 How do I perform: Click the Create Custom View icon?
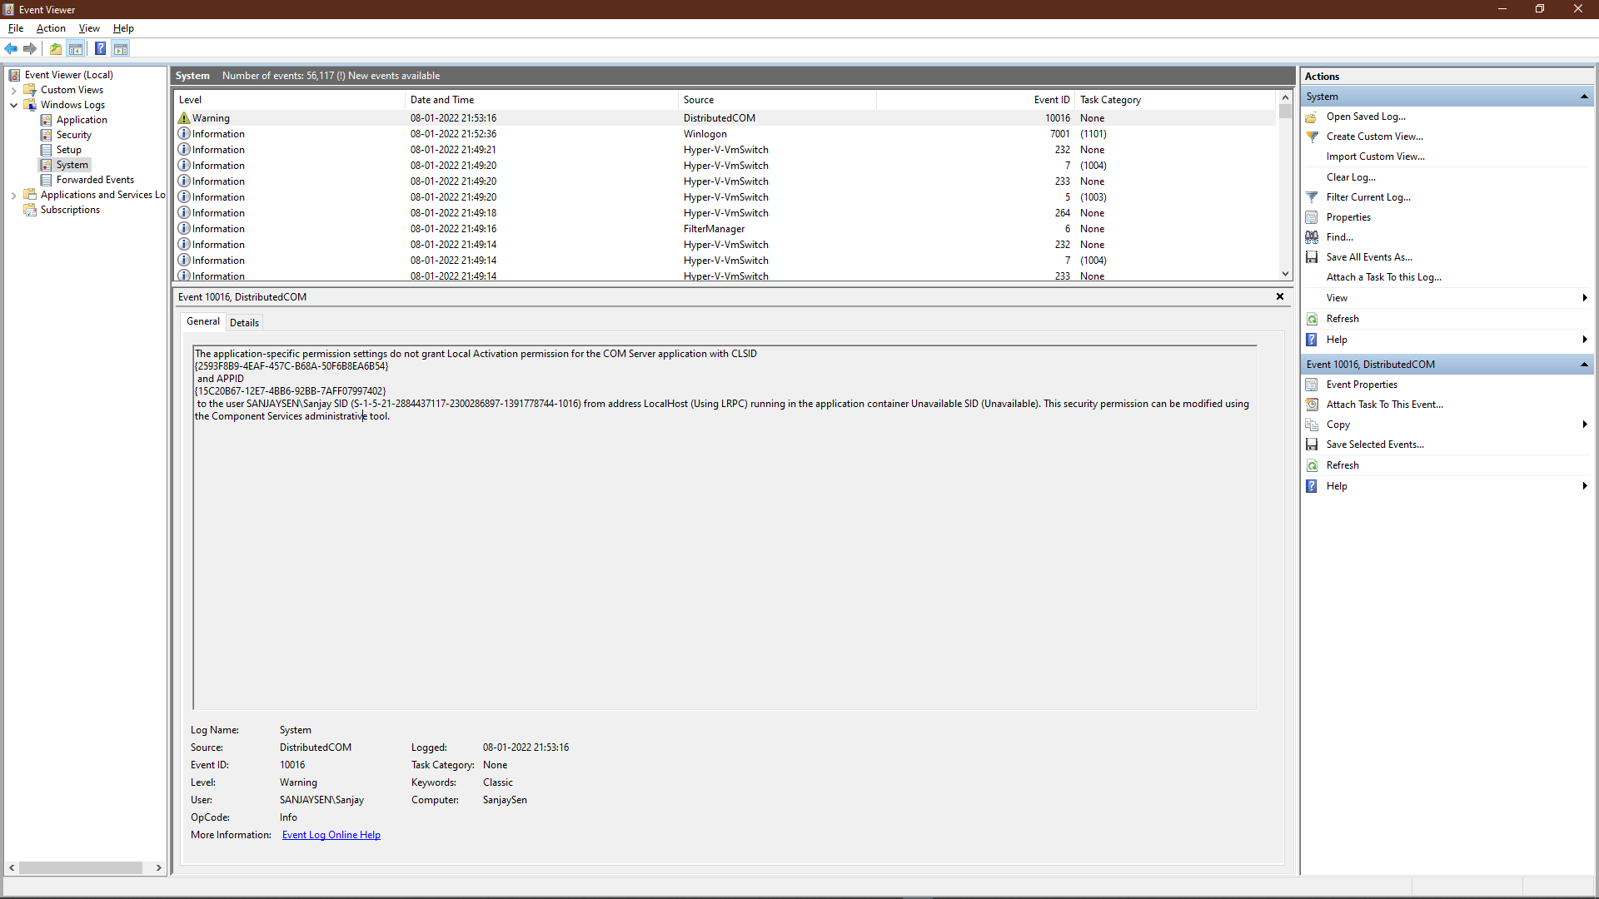(x=1312, y=137)
